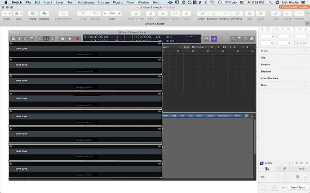This screenshot has height=193, width=310.
Task: Click the Scale tool icon
Action: point(261,13)
